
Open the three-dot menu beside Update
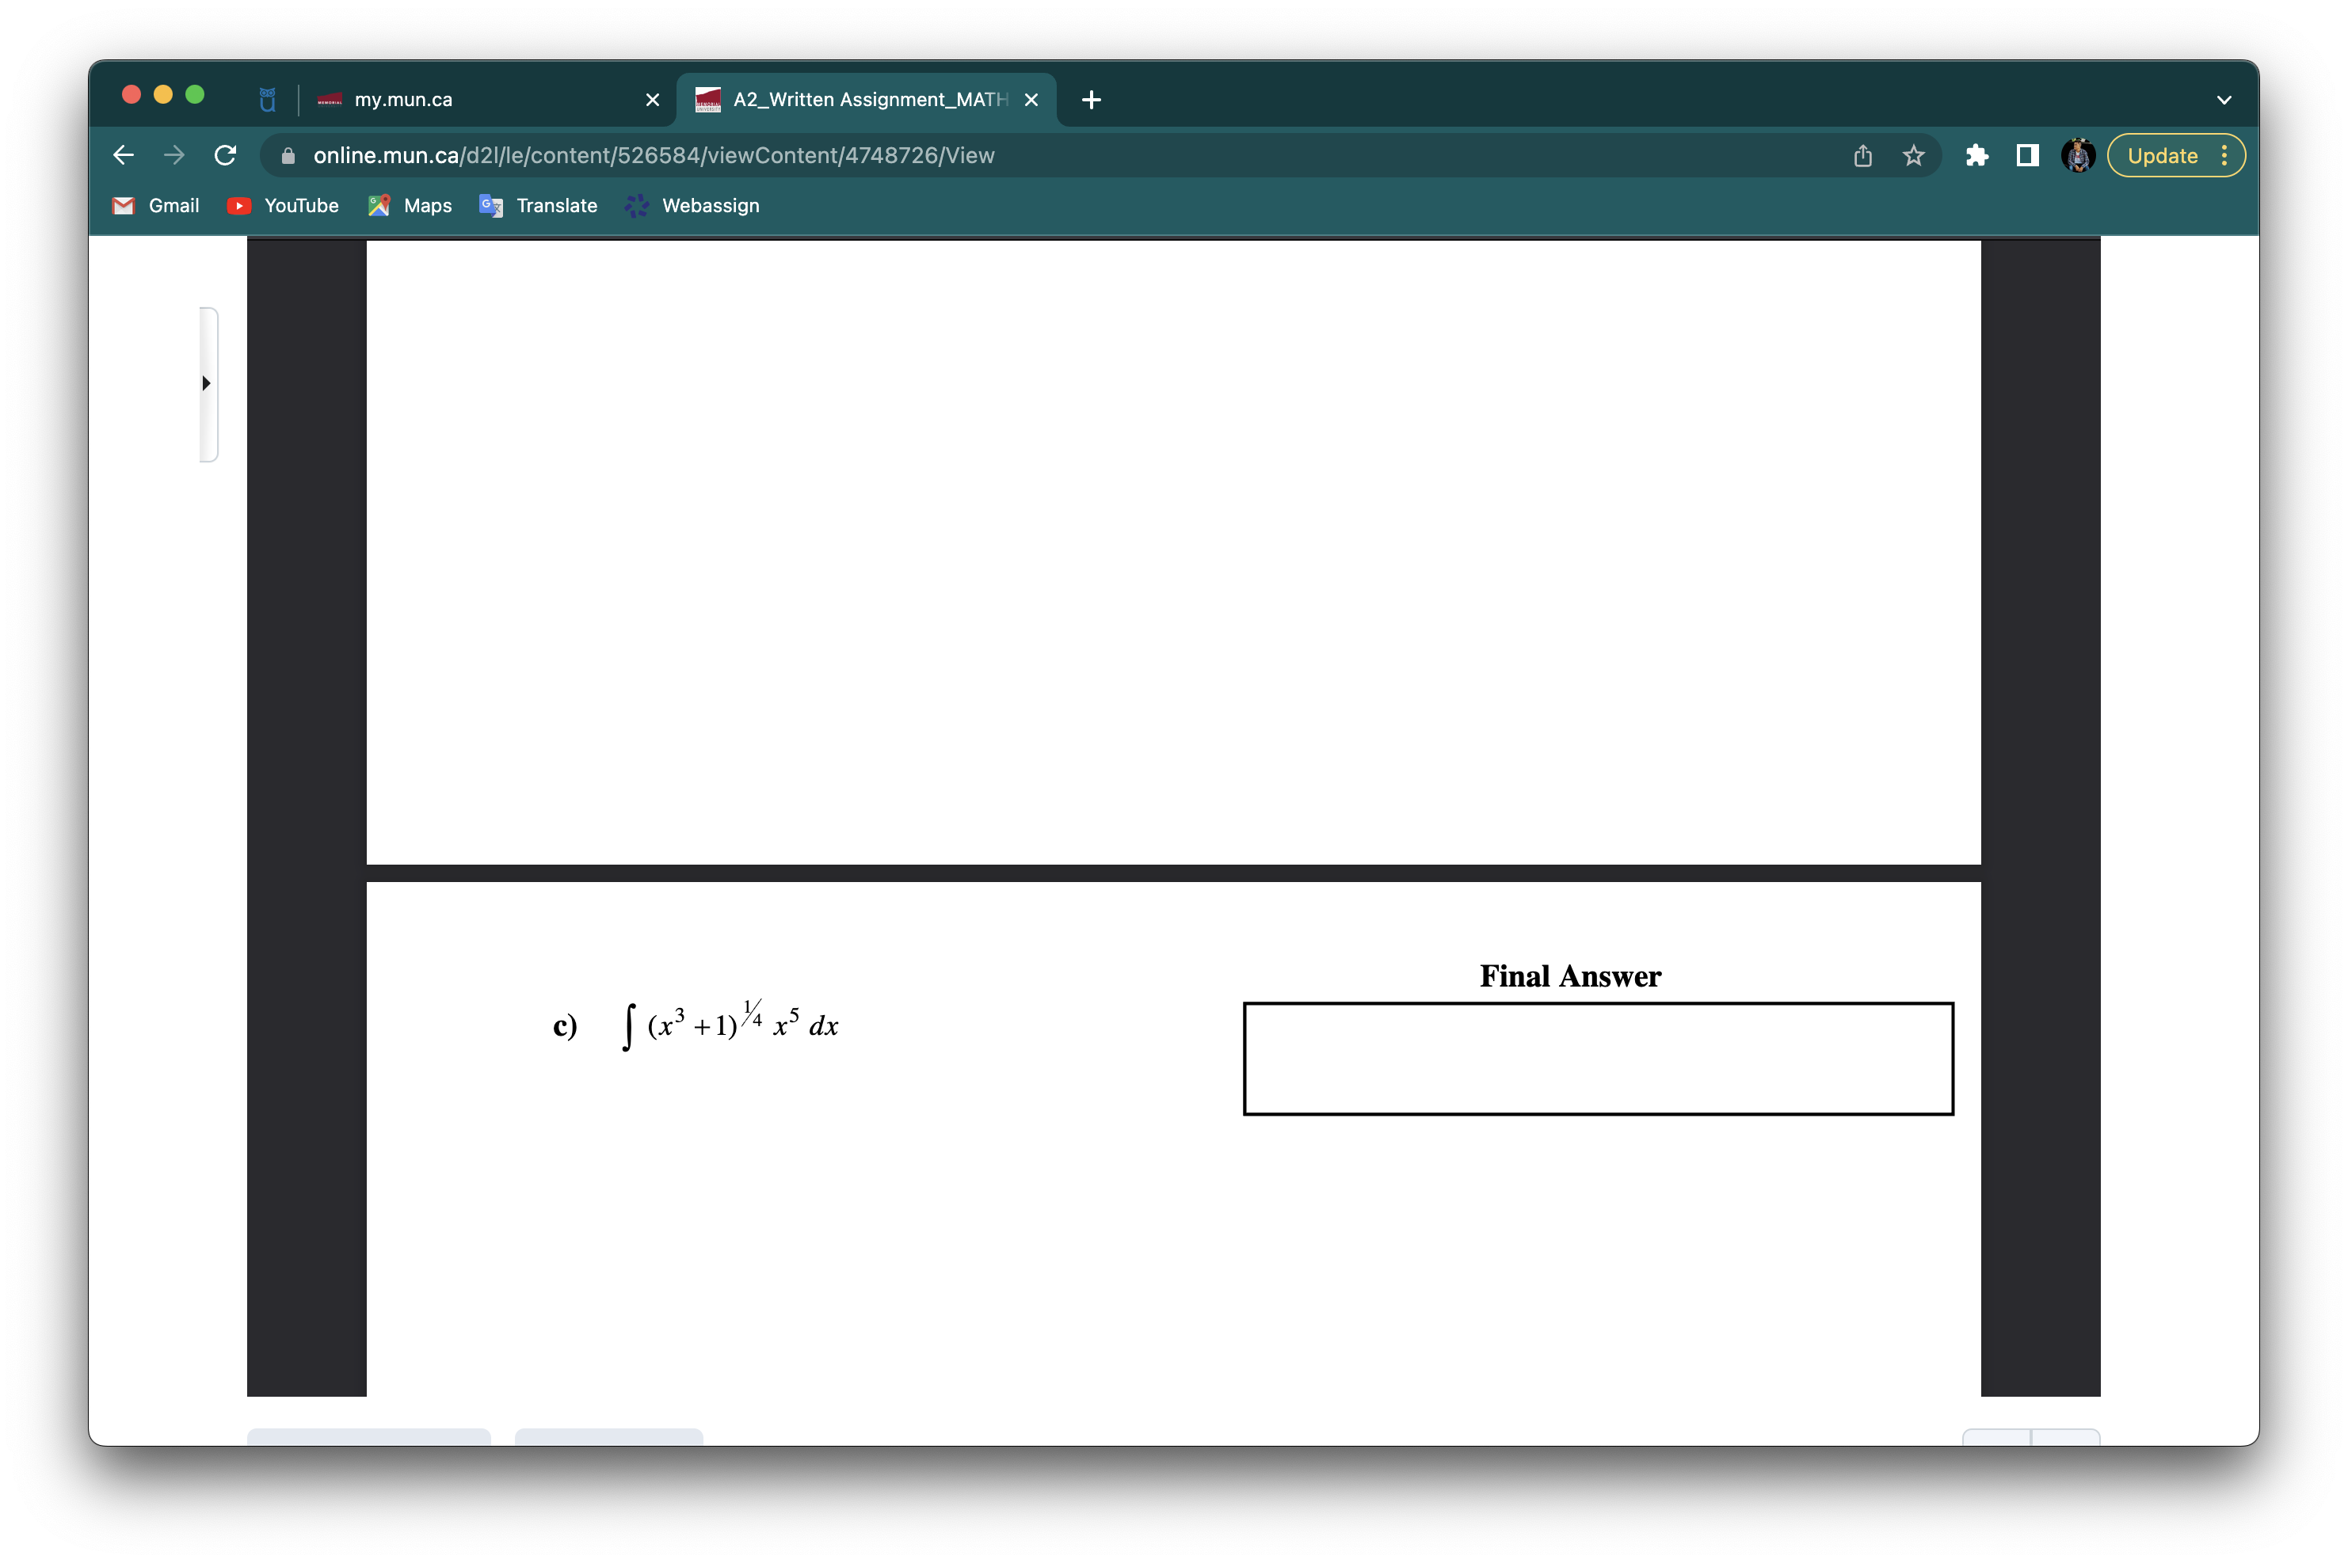point(2225,155)
